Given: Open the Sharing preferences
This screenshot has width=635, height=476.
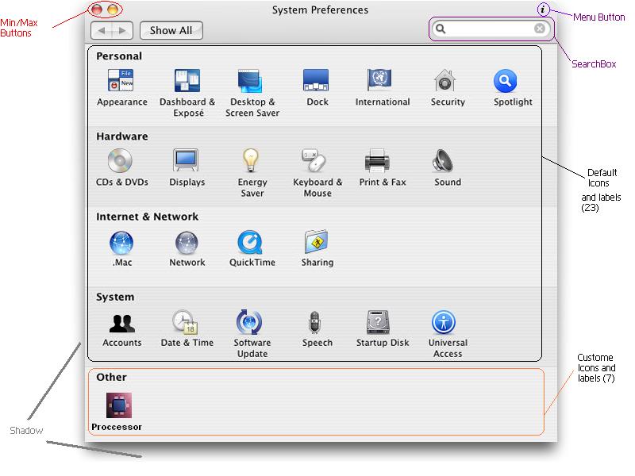Looking at the screenshot, I should click(317, 248).
